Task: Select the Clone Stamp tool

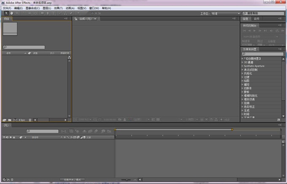Action: coord(65,13)
